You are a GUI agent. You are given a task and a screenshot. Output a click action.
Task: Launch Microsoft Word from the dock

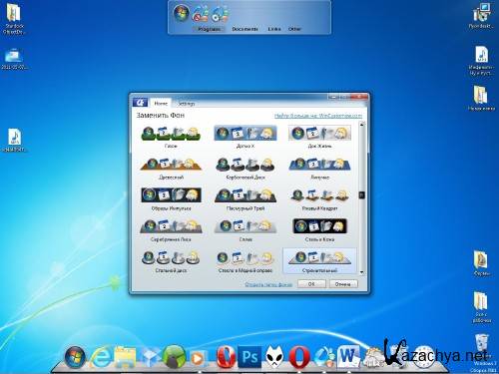(348, 357)
